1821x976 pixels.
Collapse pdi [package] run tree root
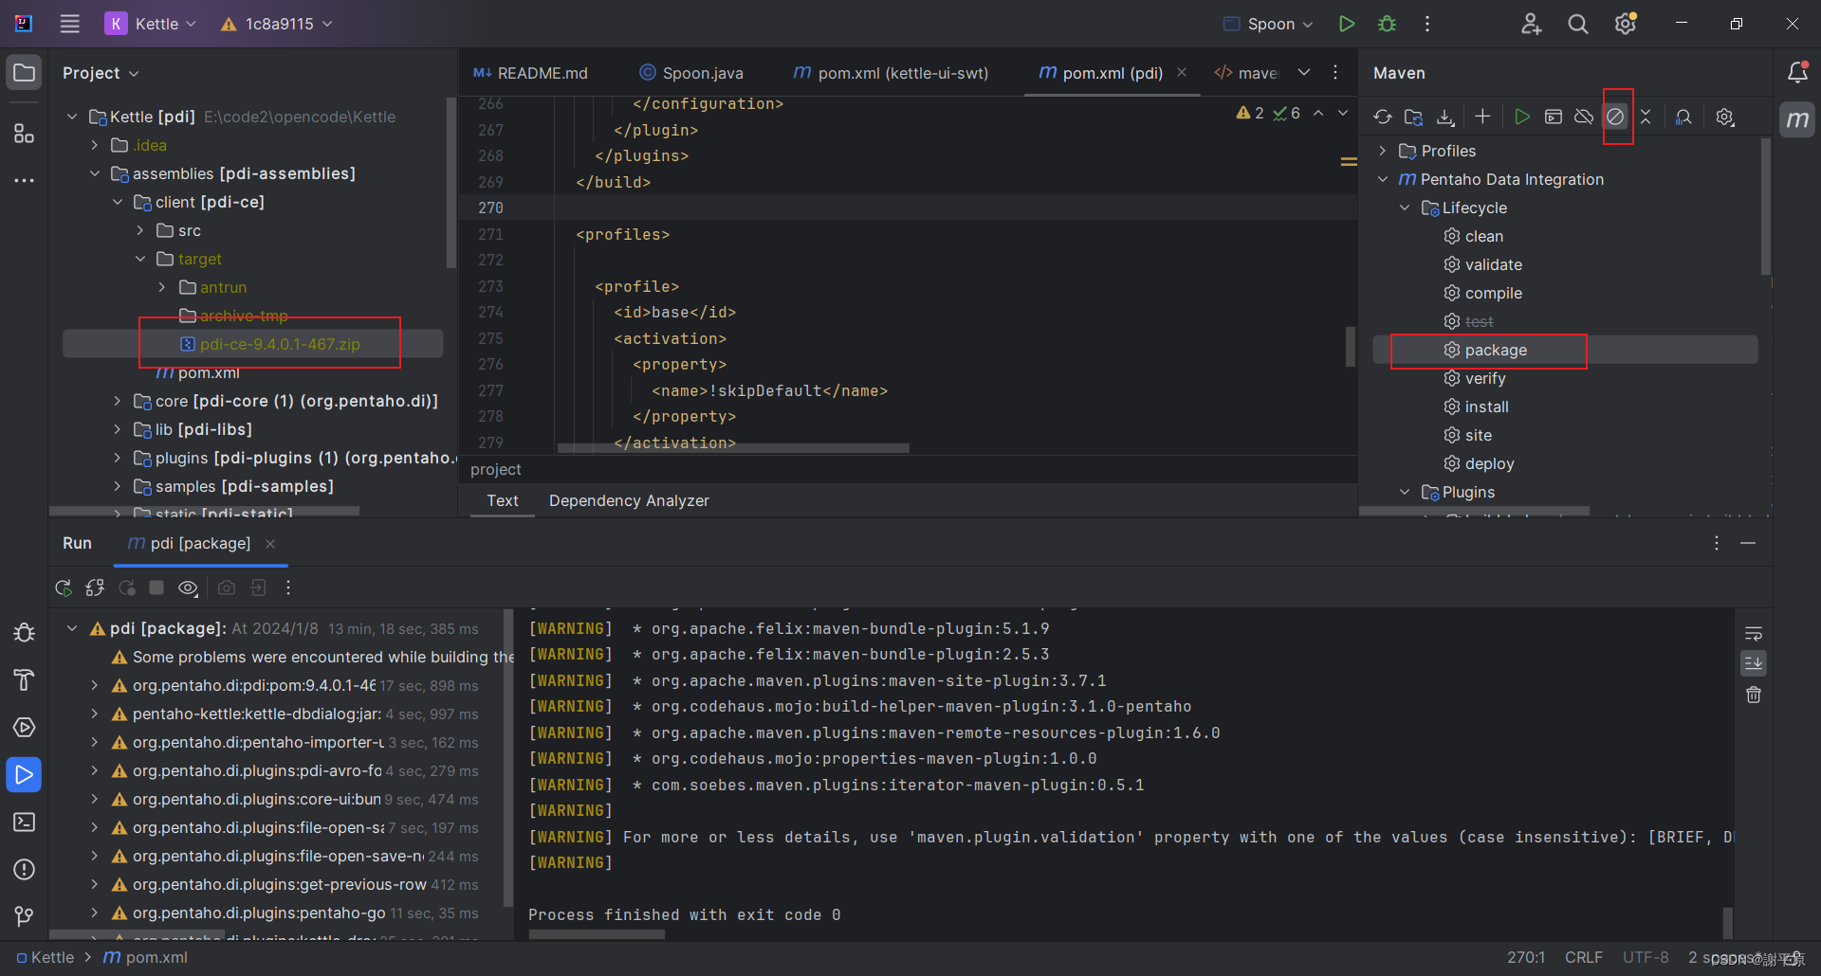pos(72,628)
